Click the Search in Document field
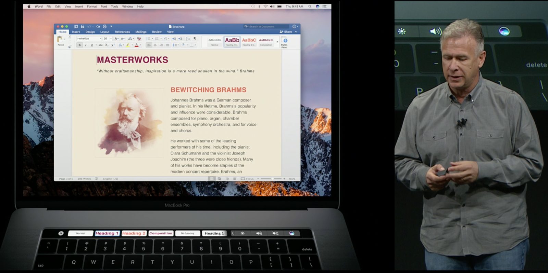This screenshot has width=548, height=273. pos(266,26)
